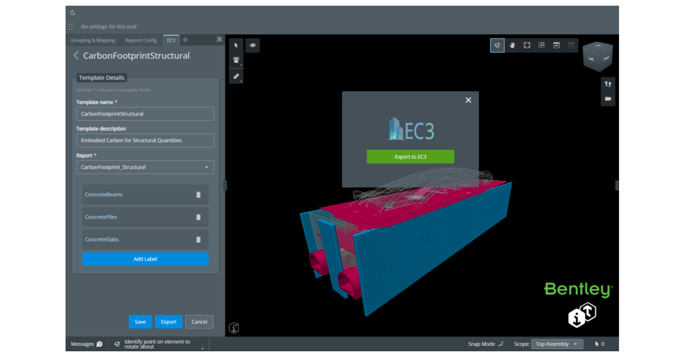
Task: Activate the Fit View tool
Action: click(527, 45)
